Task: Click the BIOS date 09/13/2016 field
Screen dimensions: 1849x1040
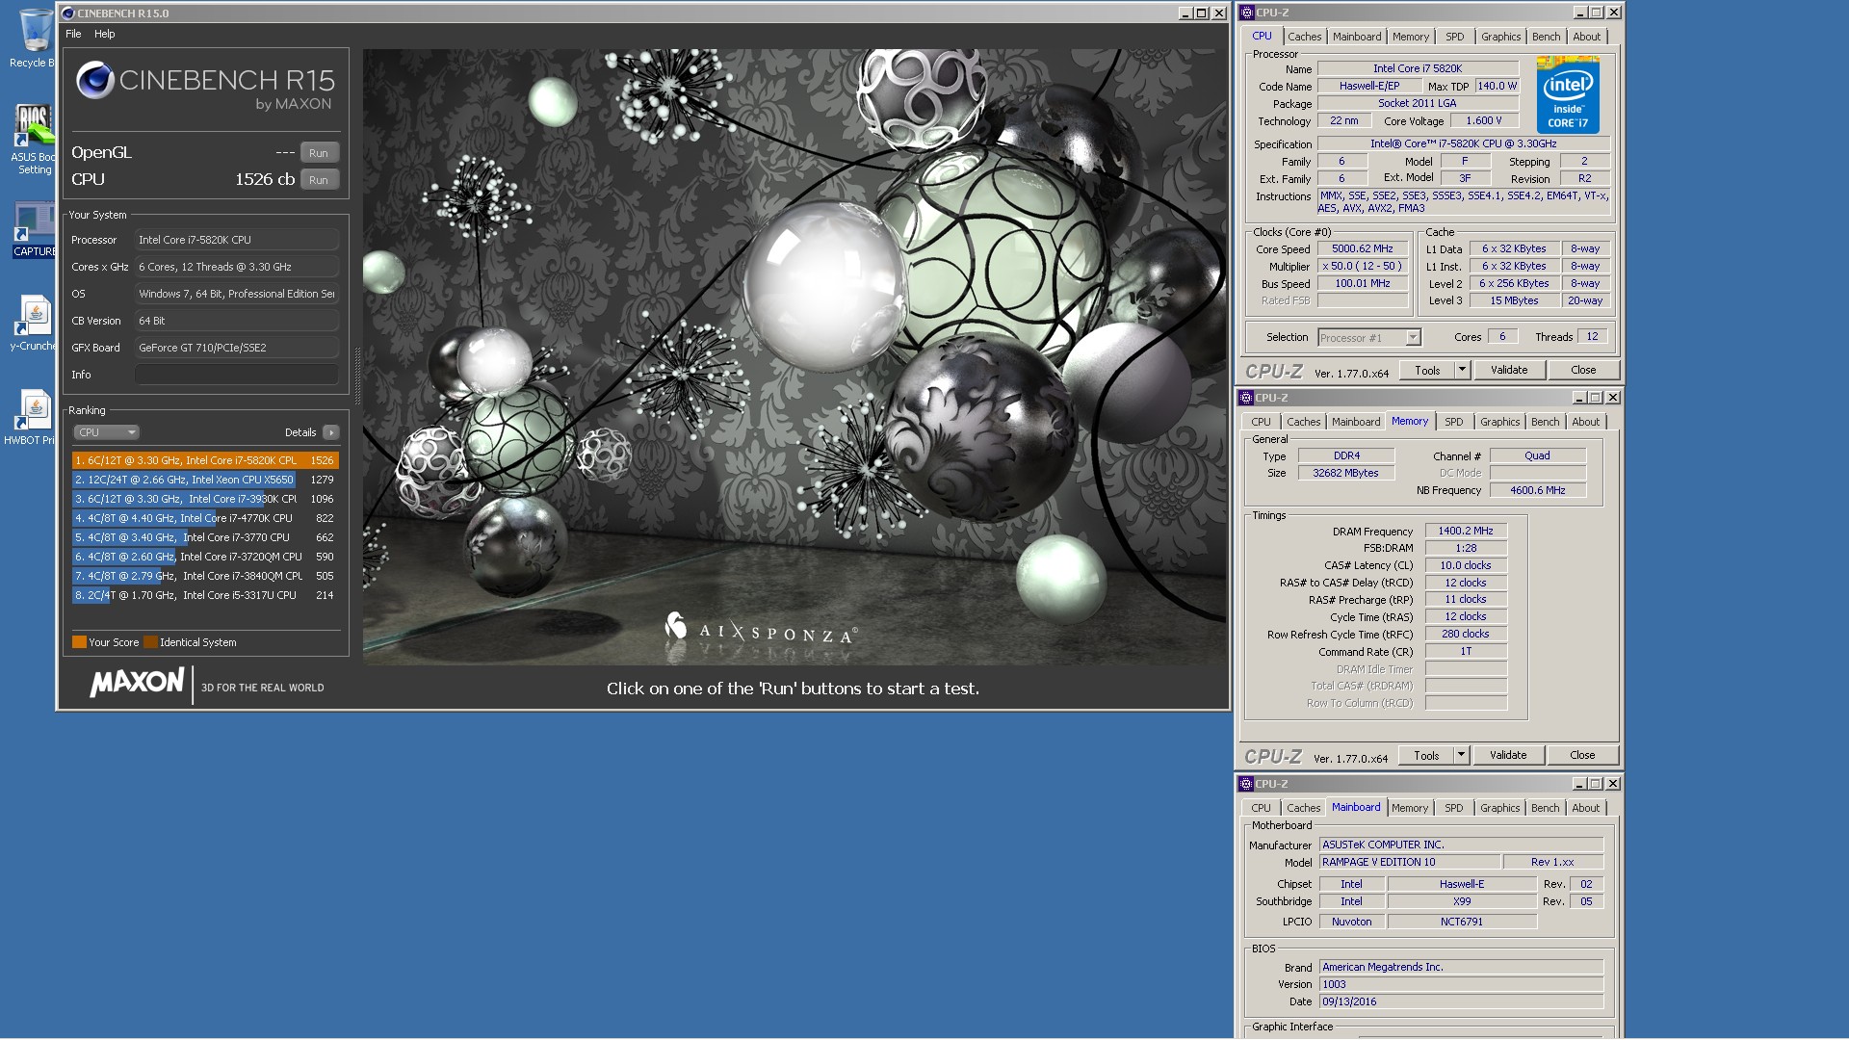Action: pyautogui.click(x=1461, y=1001)
